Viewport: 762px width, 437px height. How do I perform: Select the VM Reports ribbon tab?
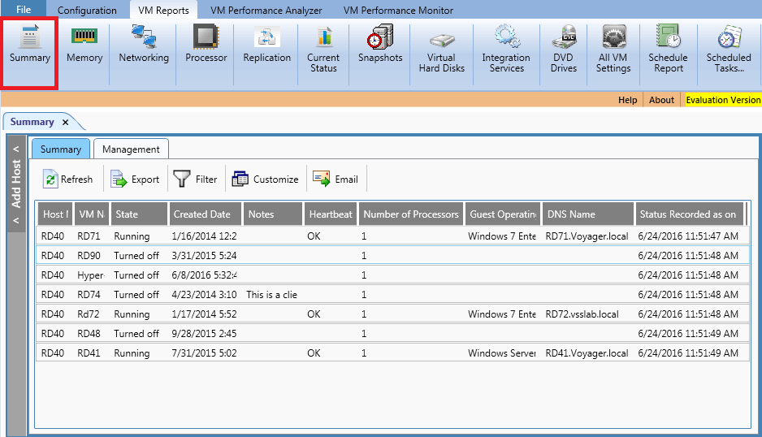(163, 11)
